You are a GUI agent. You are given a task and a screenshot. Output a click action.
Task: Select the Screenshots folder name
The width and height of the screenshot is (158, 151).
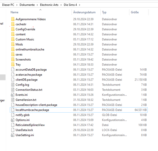[x=23, y=59]
